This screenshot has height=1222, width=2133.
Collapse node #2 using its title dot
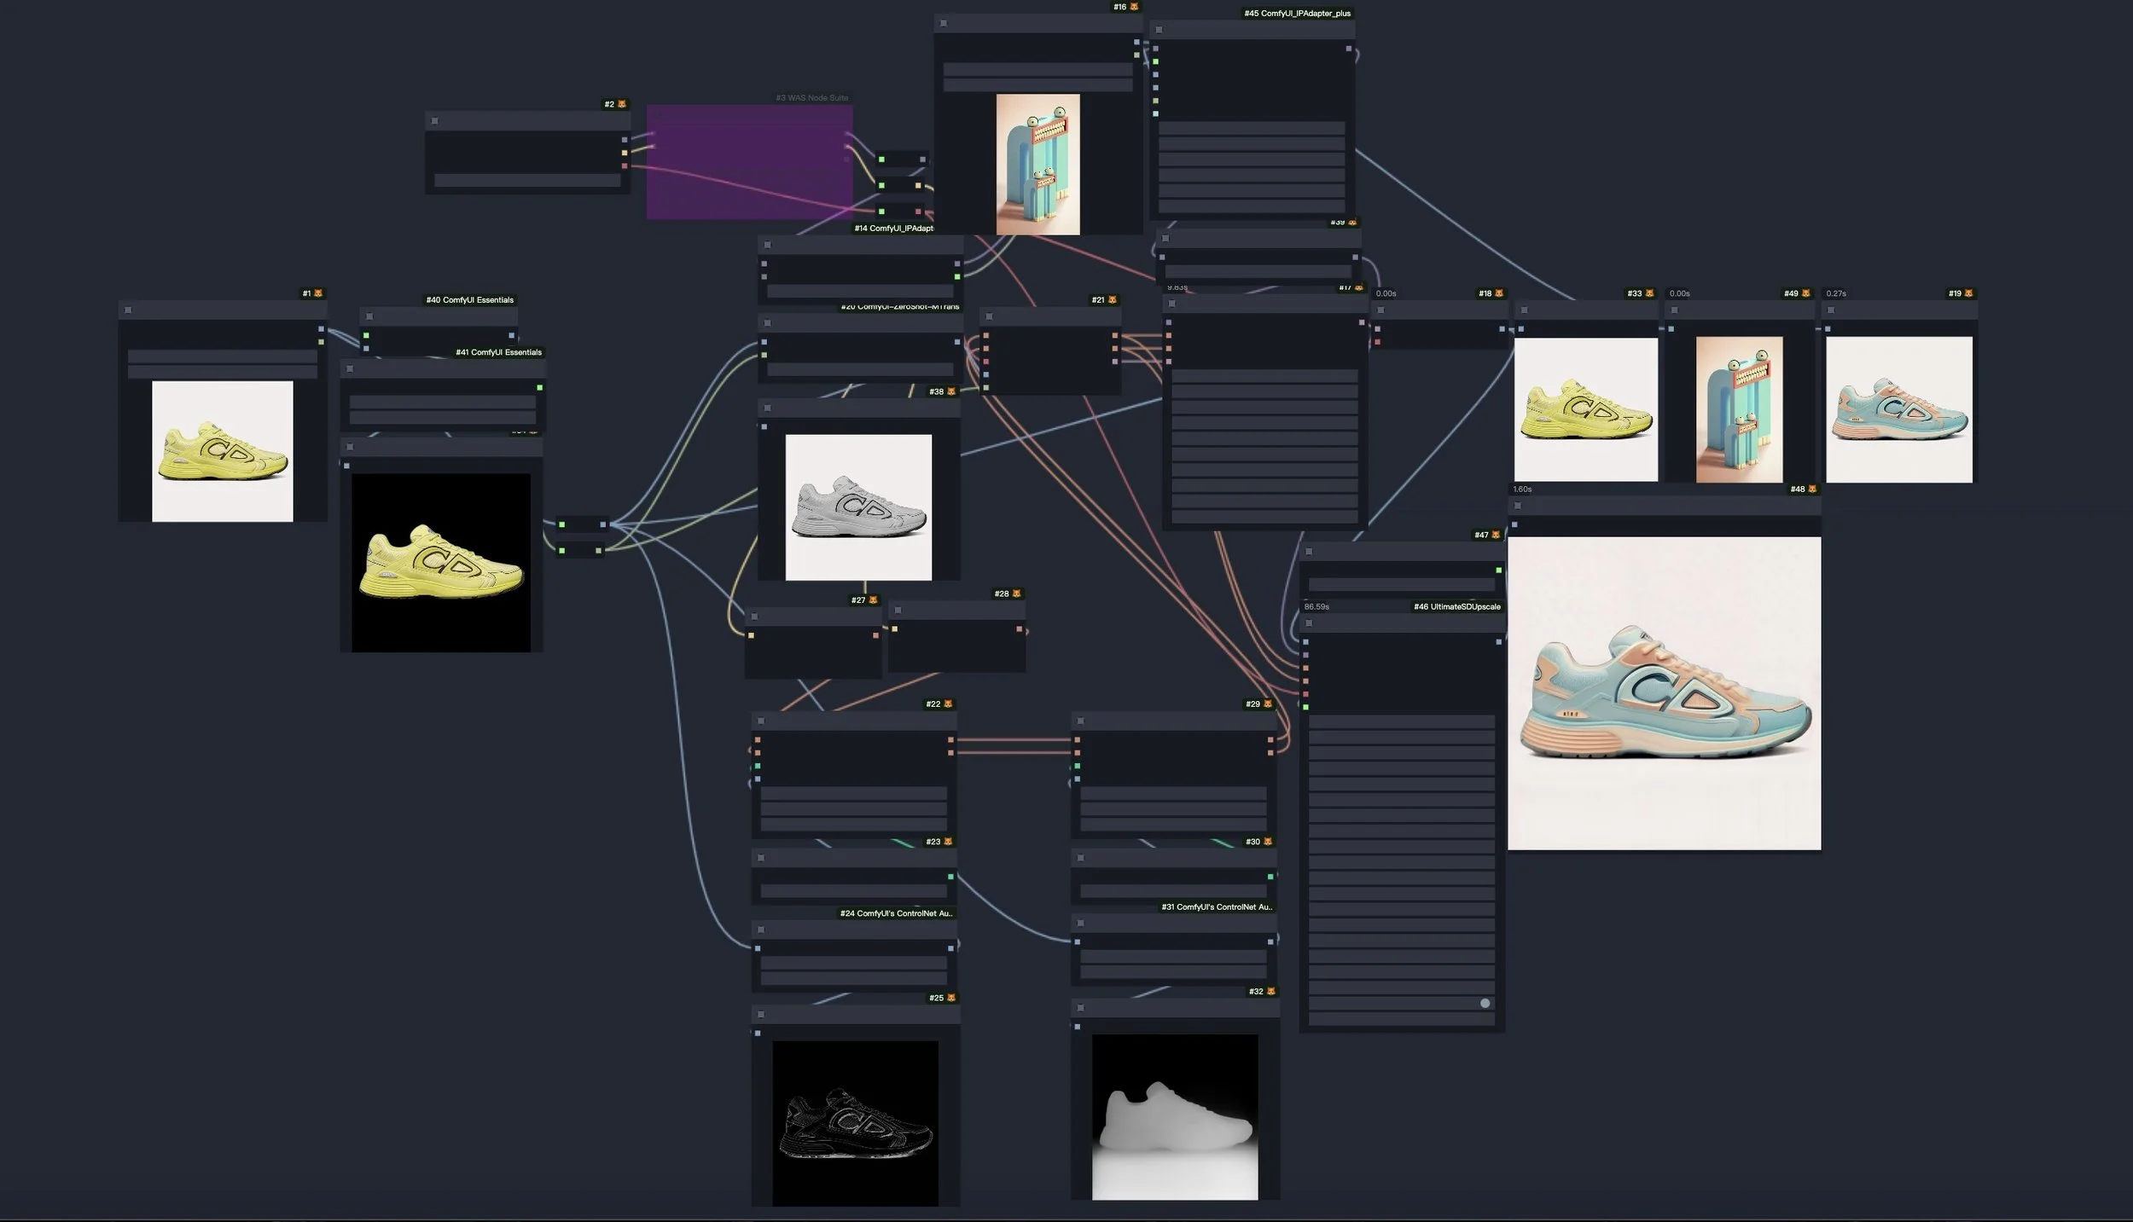(x=435, y=121)
